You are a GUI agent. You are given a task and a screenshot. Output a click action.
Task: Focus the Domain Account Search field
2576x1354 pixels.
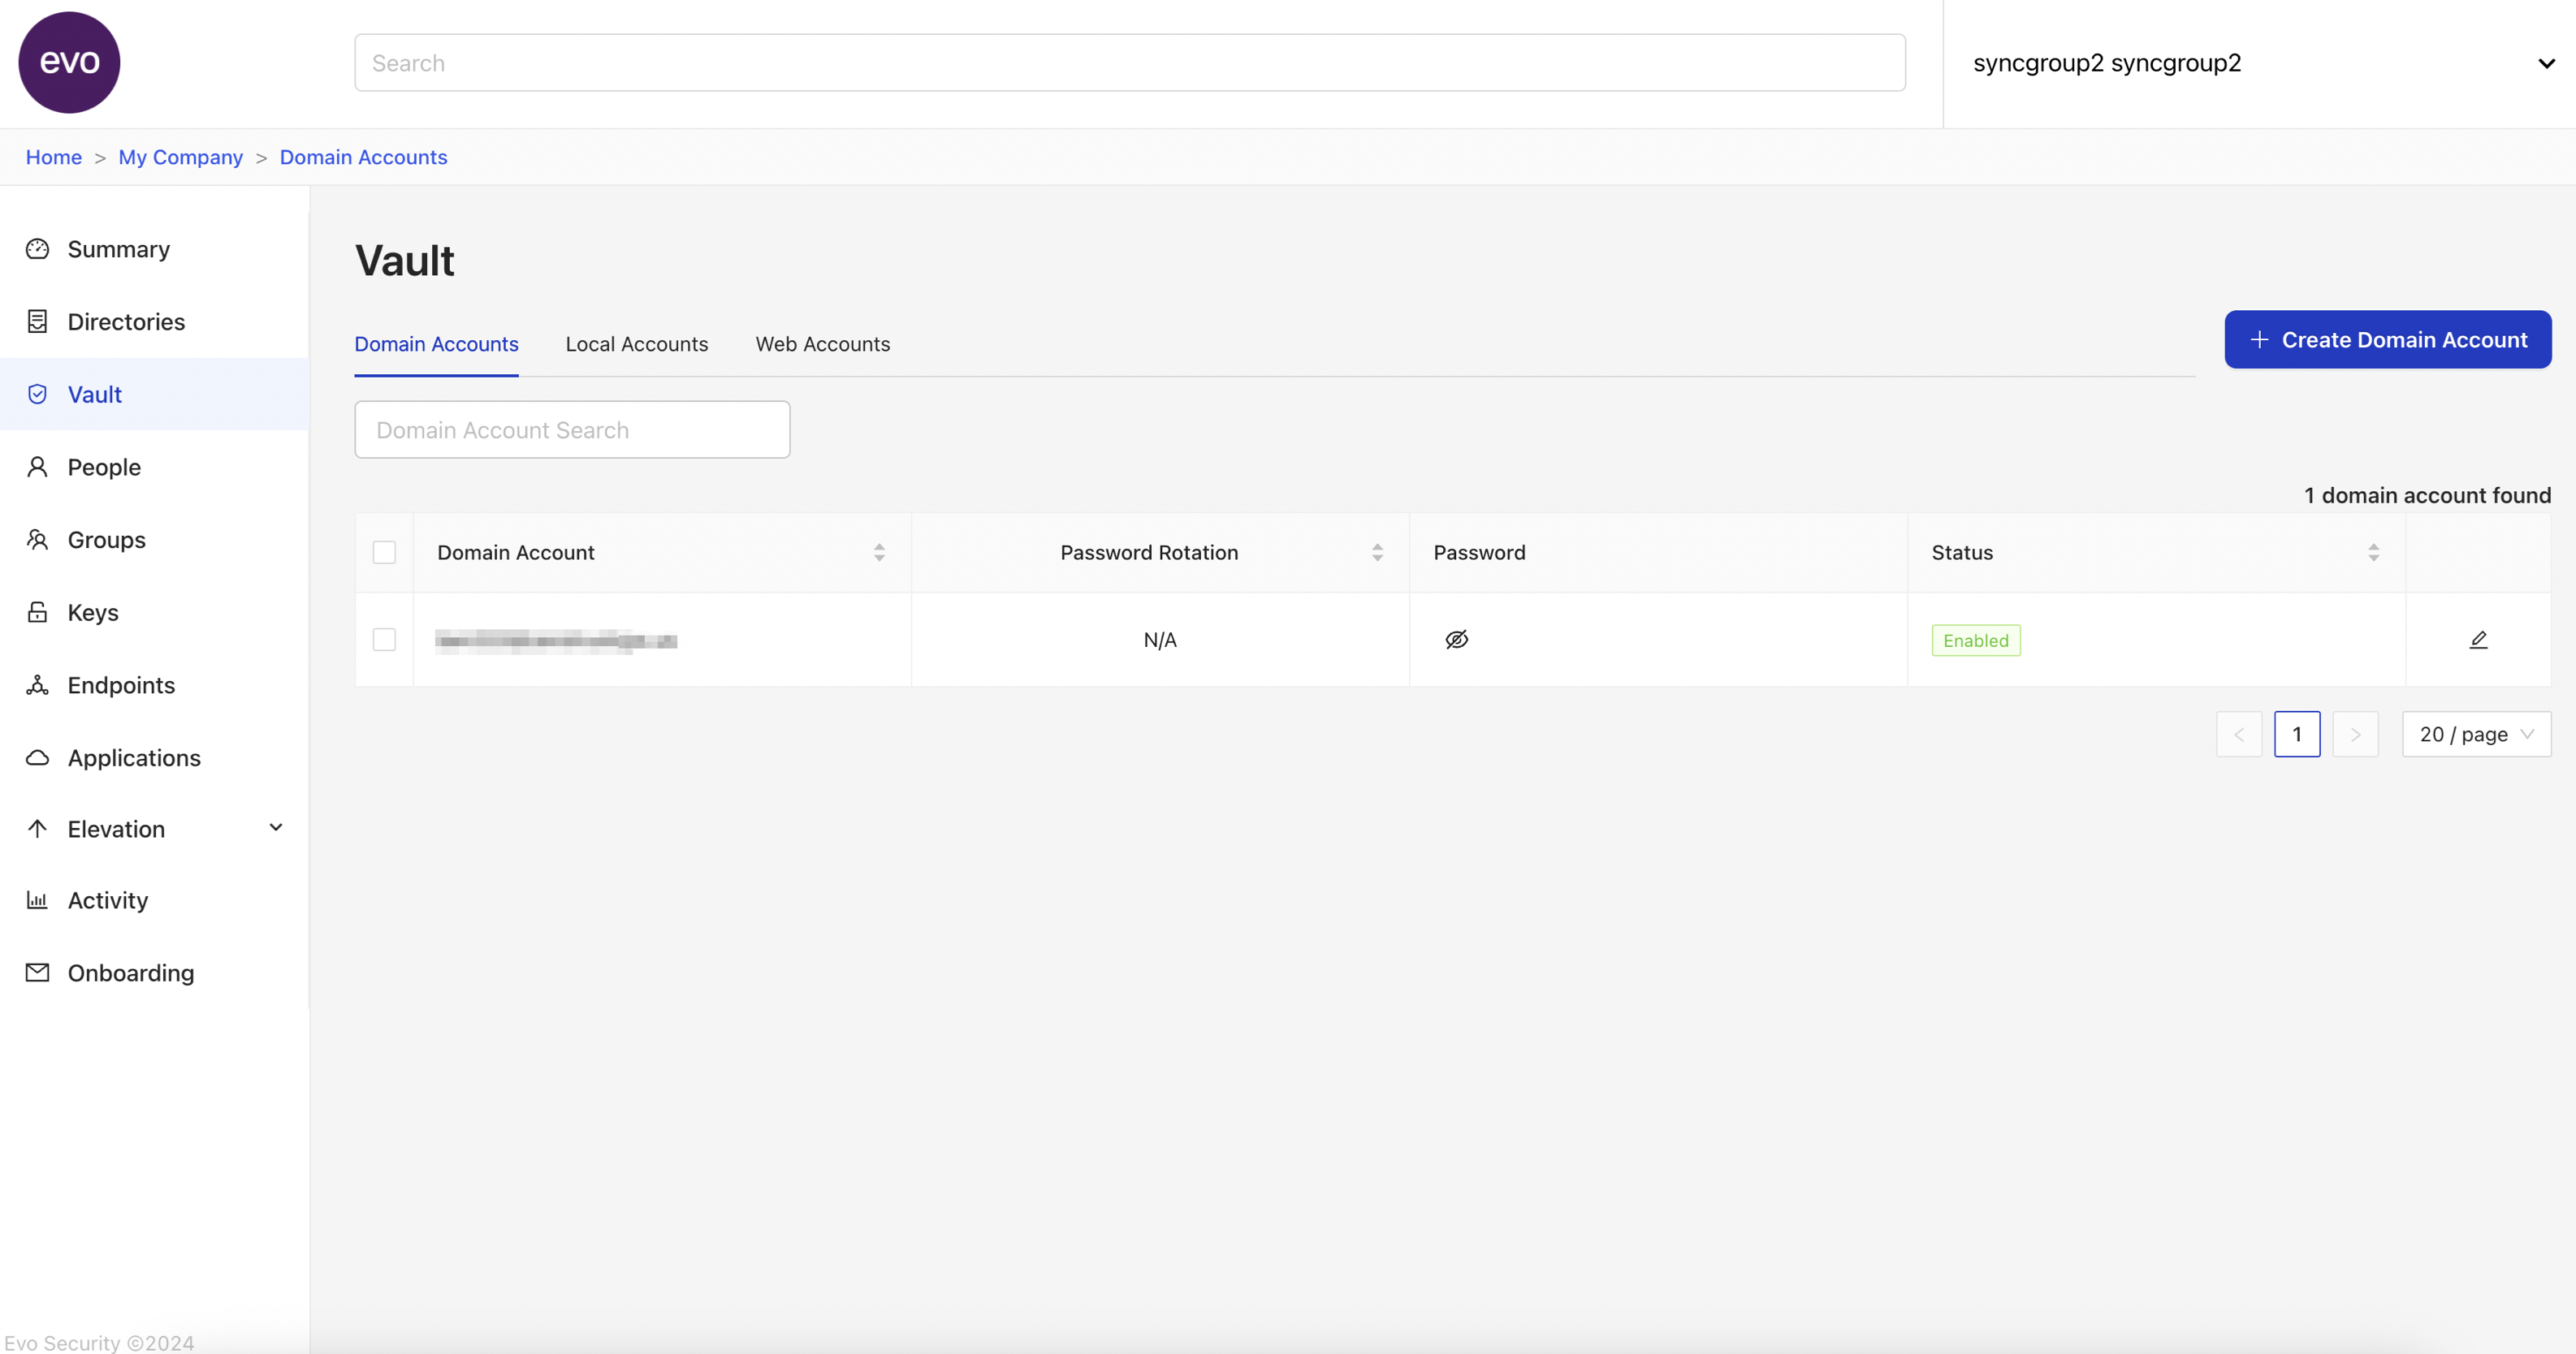click(x=572, y=429)
